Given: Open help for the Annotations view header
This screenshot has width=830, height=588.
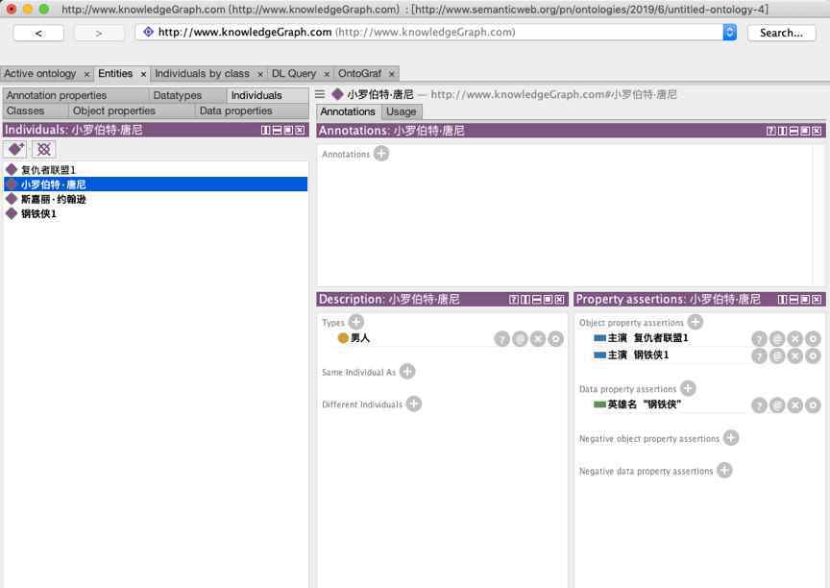Looking at the screenshot, I should pos(771,131).
